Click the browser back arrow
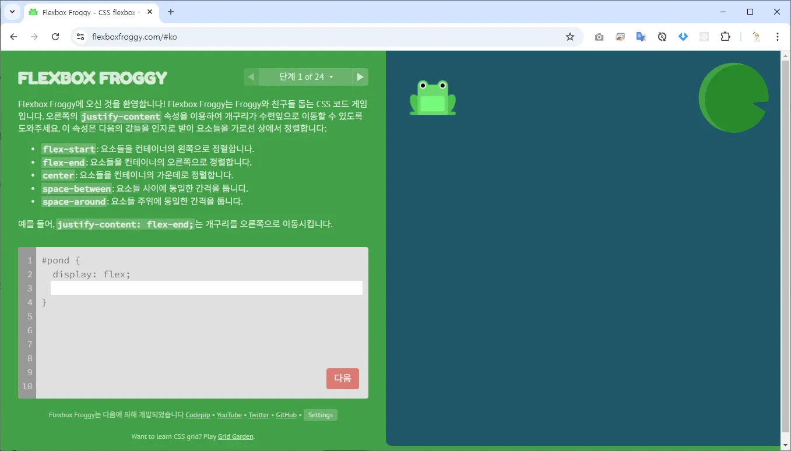This screenshot has width=791, height=451. coord(13,37)
